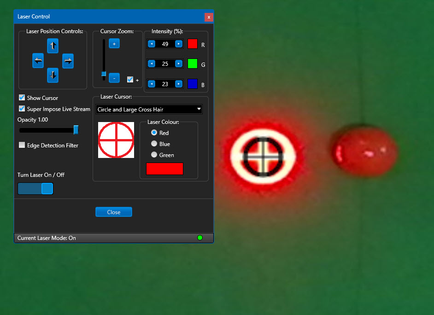Move the laser up with the up arrow
Image resolution: width=434 pixels, height=315 pixels.
(53, 46)
